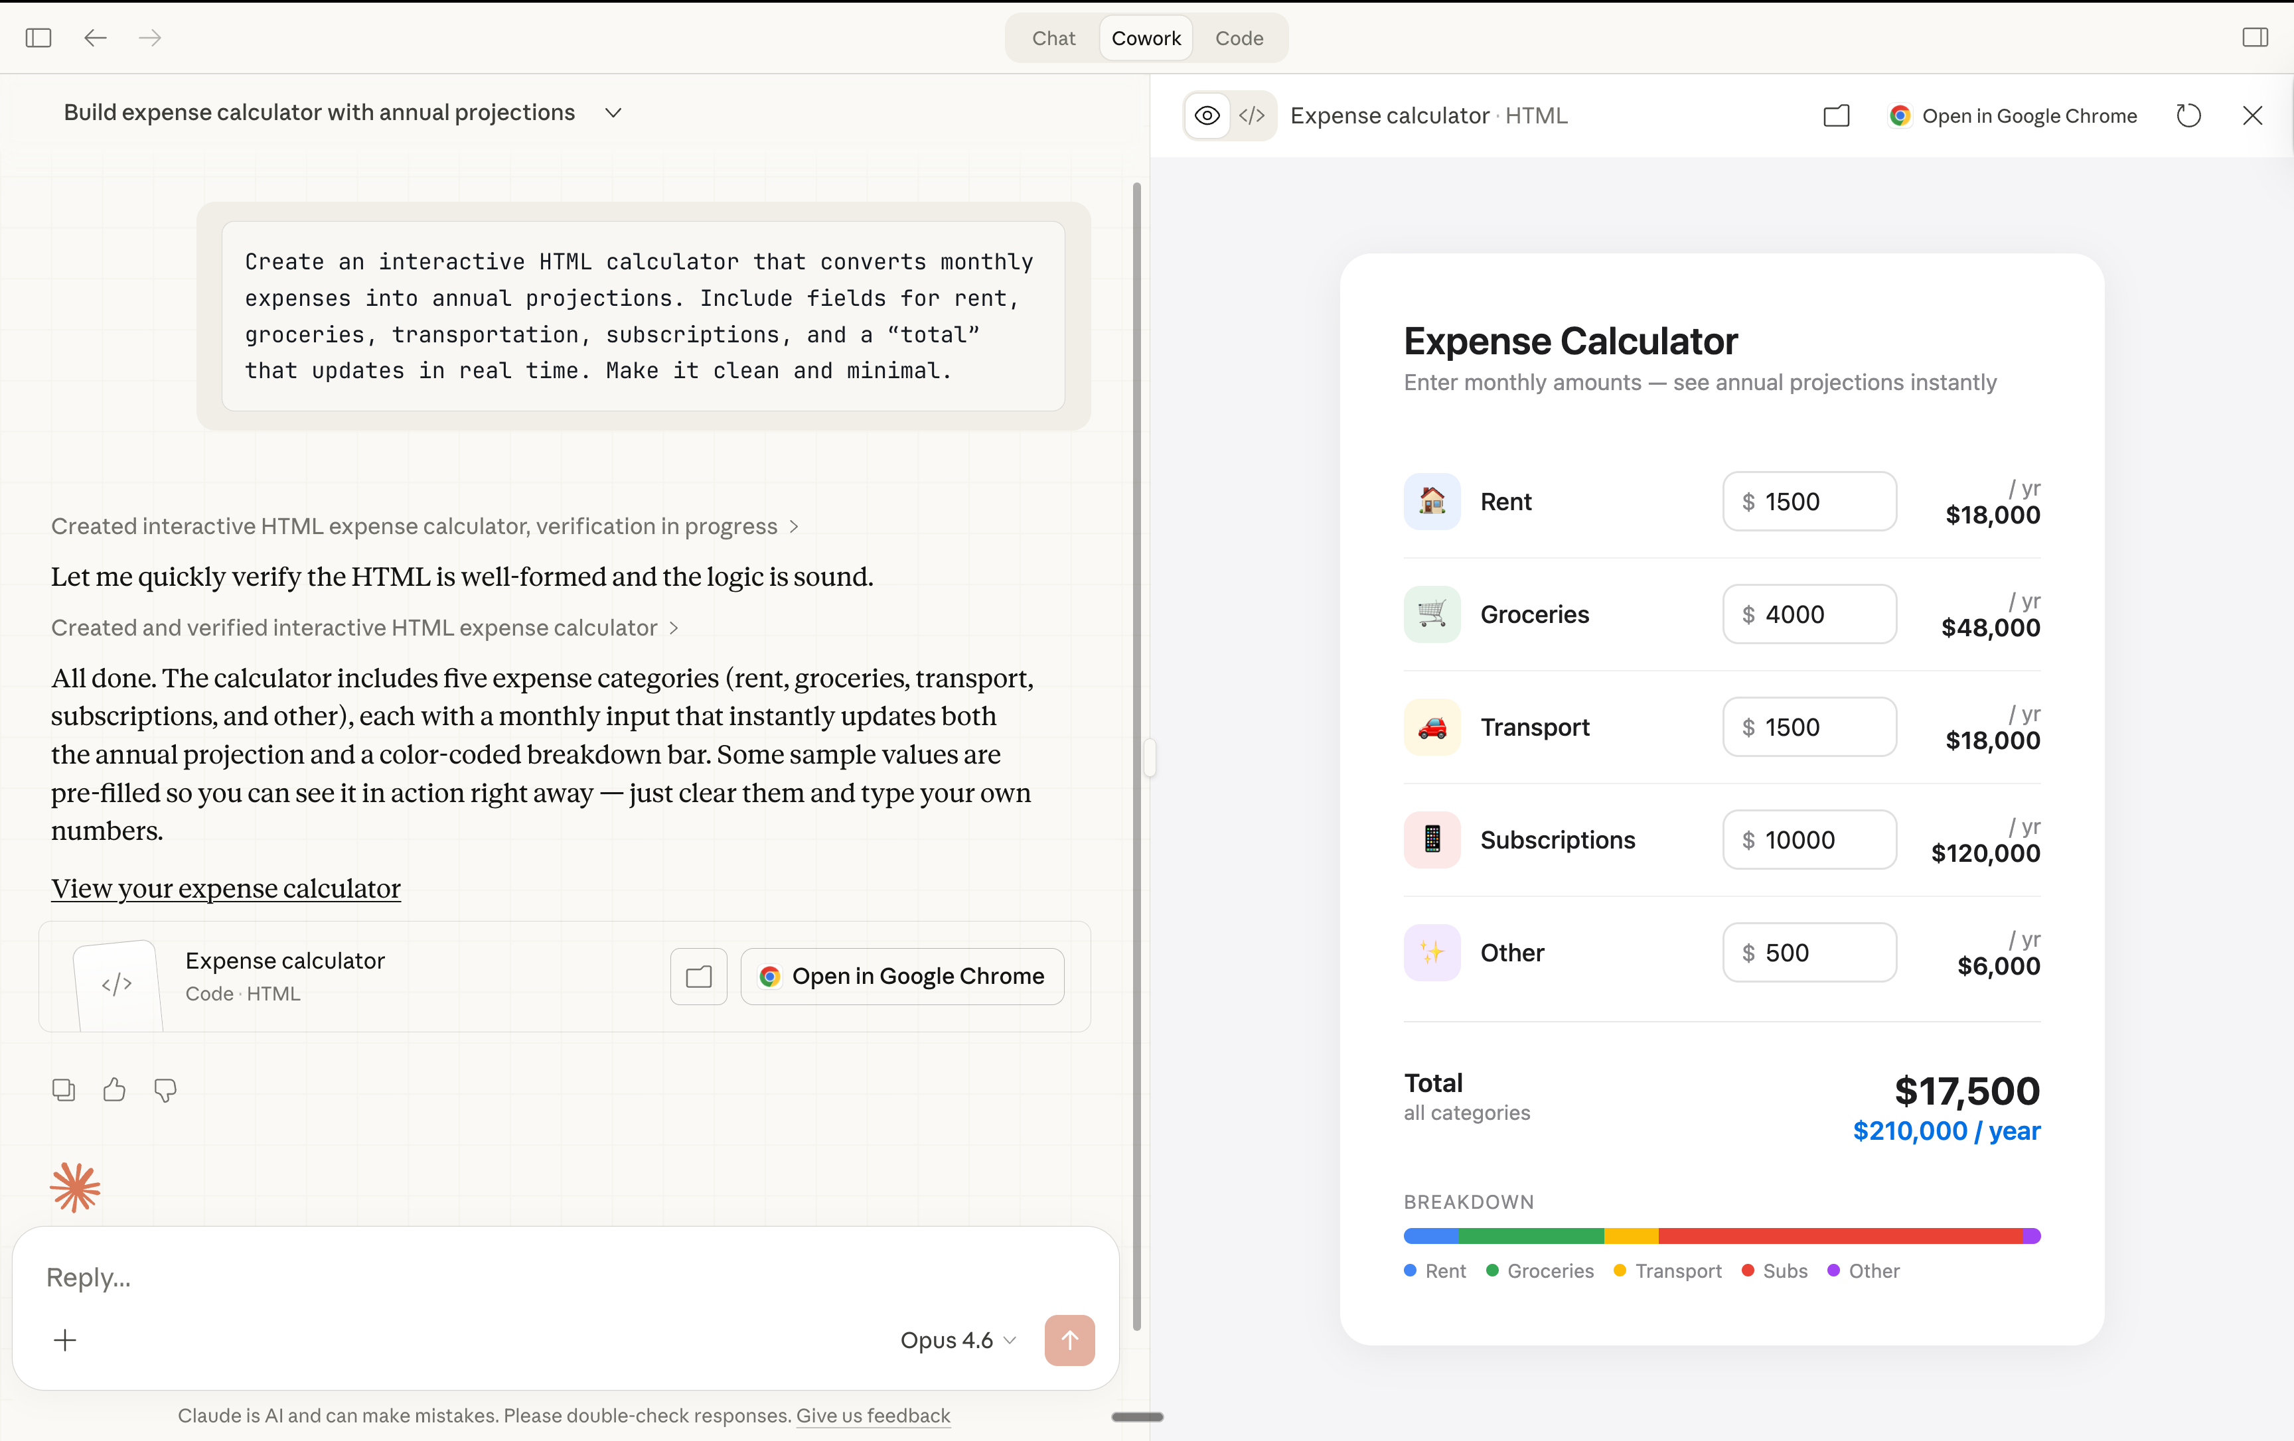Click the thumbs down feedback icon
The height and width of the screenshot is (1441, 2294).
165,1089
